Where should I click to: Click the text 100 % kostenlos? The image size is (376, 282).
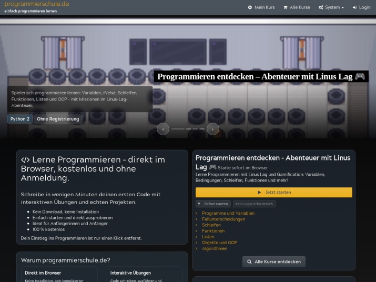coord(48,229)
